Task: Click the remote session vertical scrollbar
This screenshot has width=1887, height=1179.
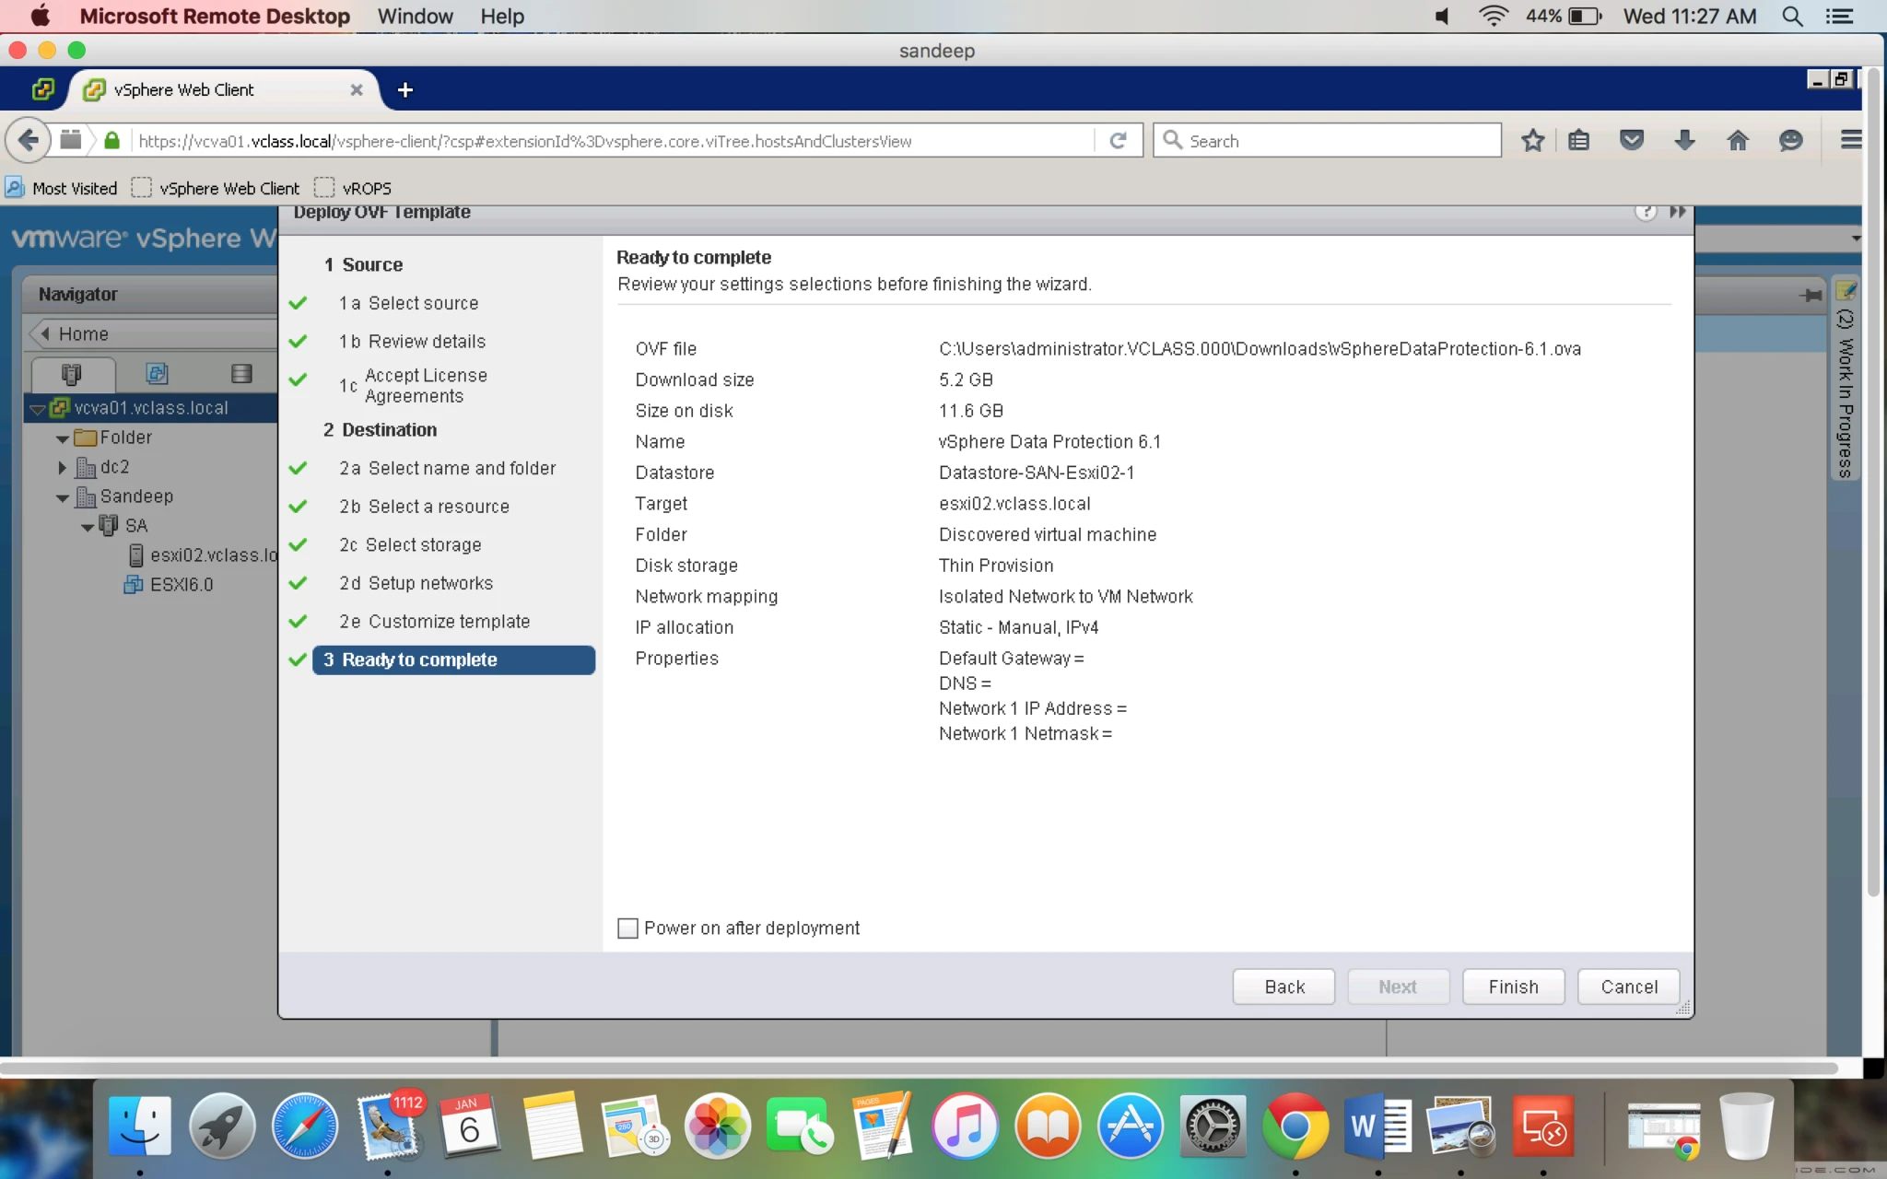Action: point(1873,483)
